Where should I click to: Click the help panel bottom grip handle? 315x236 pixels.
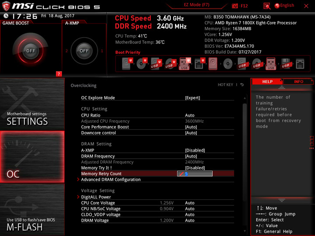coord(282,200)
